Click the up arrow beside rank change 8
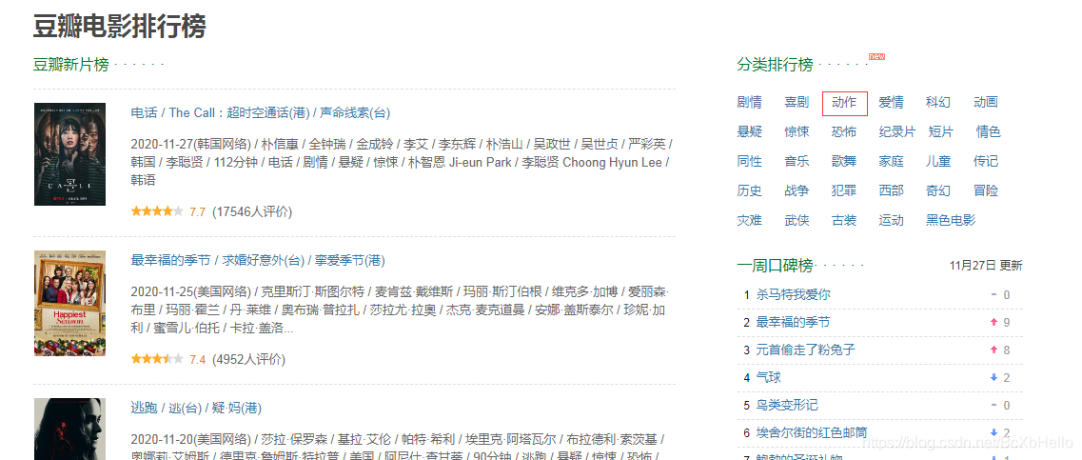The height and width of the screenshot is (460, 1082). (993, 350)
